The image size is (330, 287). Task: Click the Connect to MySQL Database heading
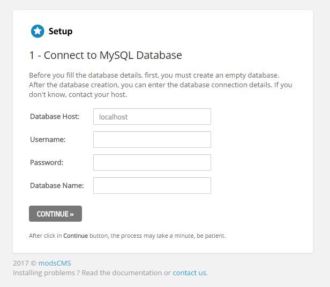(x=106, y=55)
